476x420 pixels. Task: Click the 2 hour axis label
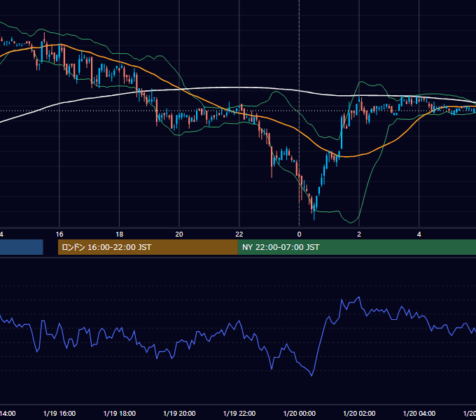pos(359,234)
